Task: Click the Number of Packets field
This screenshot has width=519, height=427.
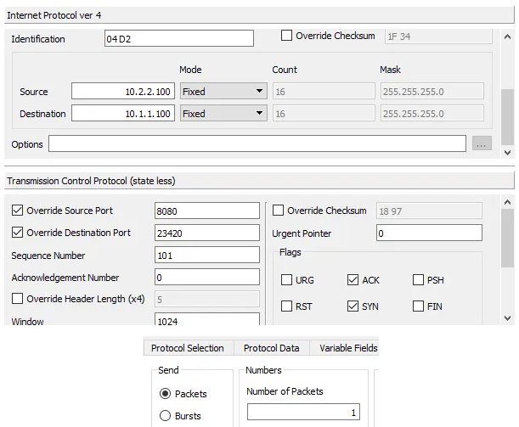Action: [x=303, y=412]
